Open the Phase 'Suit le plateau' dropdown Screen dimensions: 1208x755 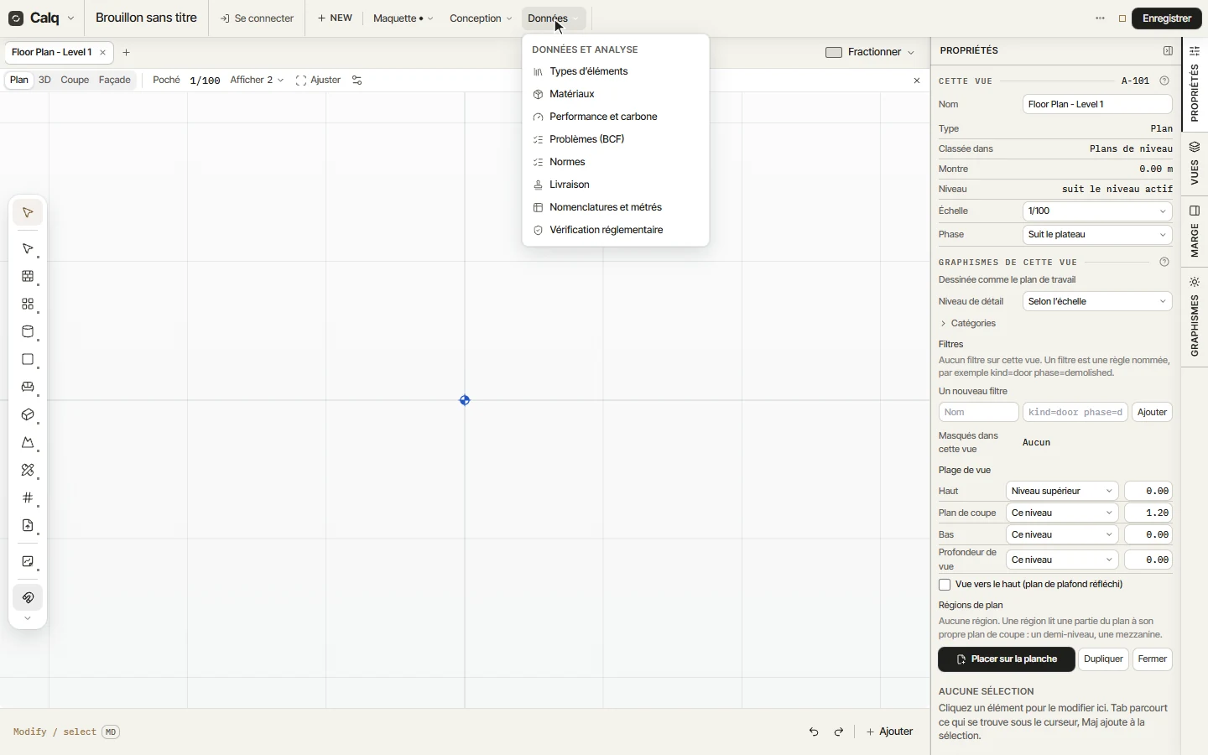point(1098,235)
